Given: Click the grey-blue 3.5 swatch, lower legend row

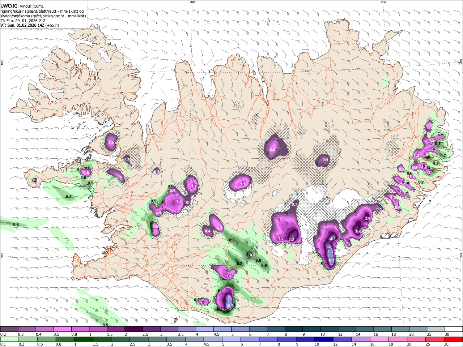Looking at the screenshot, I should (x=176, y=339).
